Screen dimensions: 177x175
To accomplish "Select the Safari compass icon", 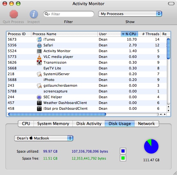I will (x=39, y=45).
